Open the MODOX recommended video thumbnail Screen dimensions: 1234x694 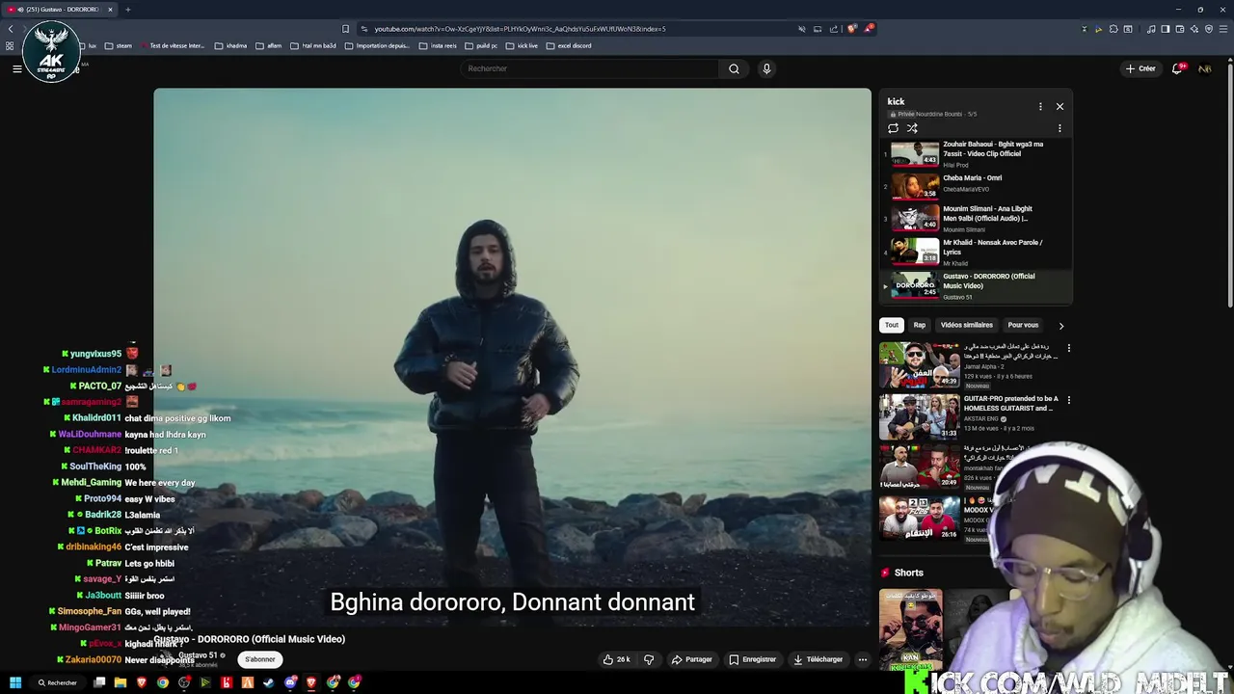[x=920, y=518]
